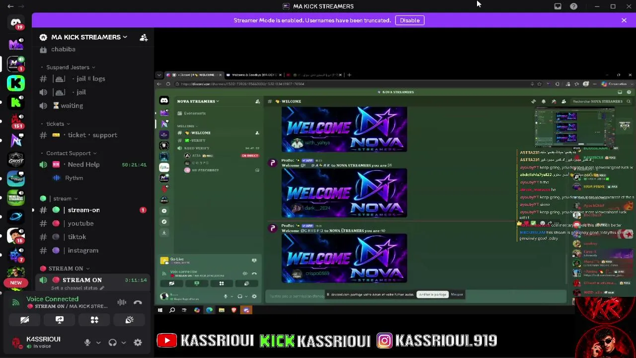
Task: Open the stream-on channel
Action: (92, 210)
